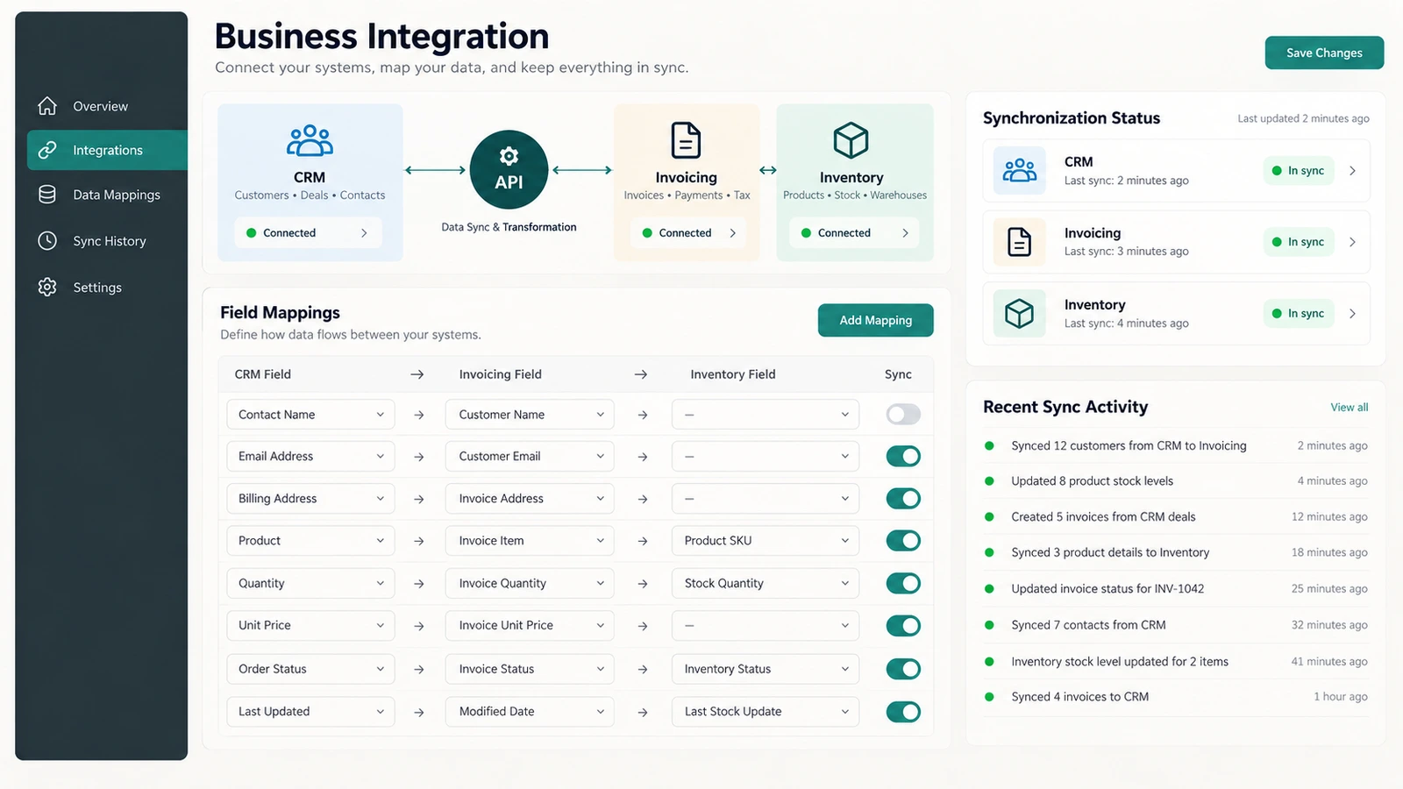Click 'Last updated 2 minutes ago' text

click(x=1303, y=118)
